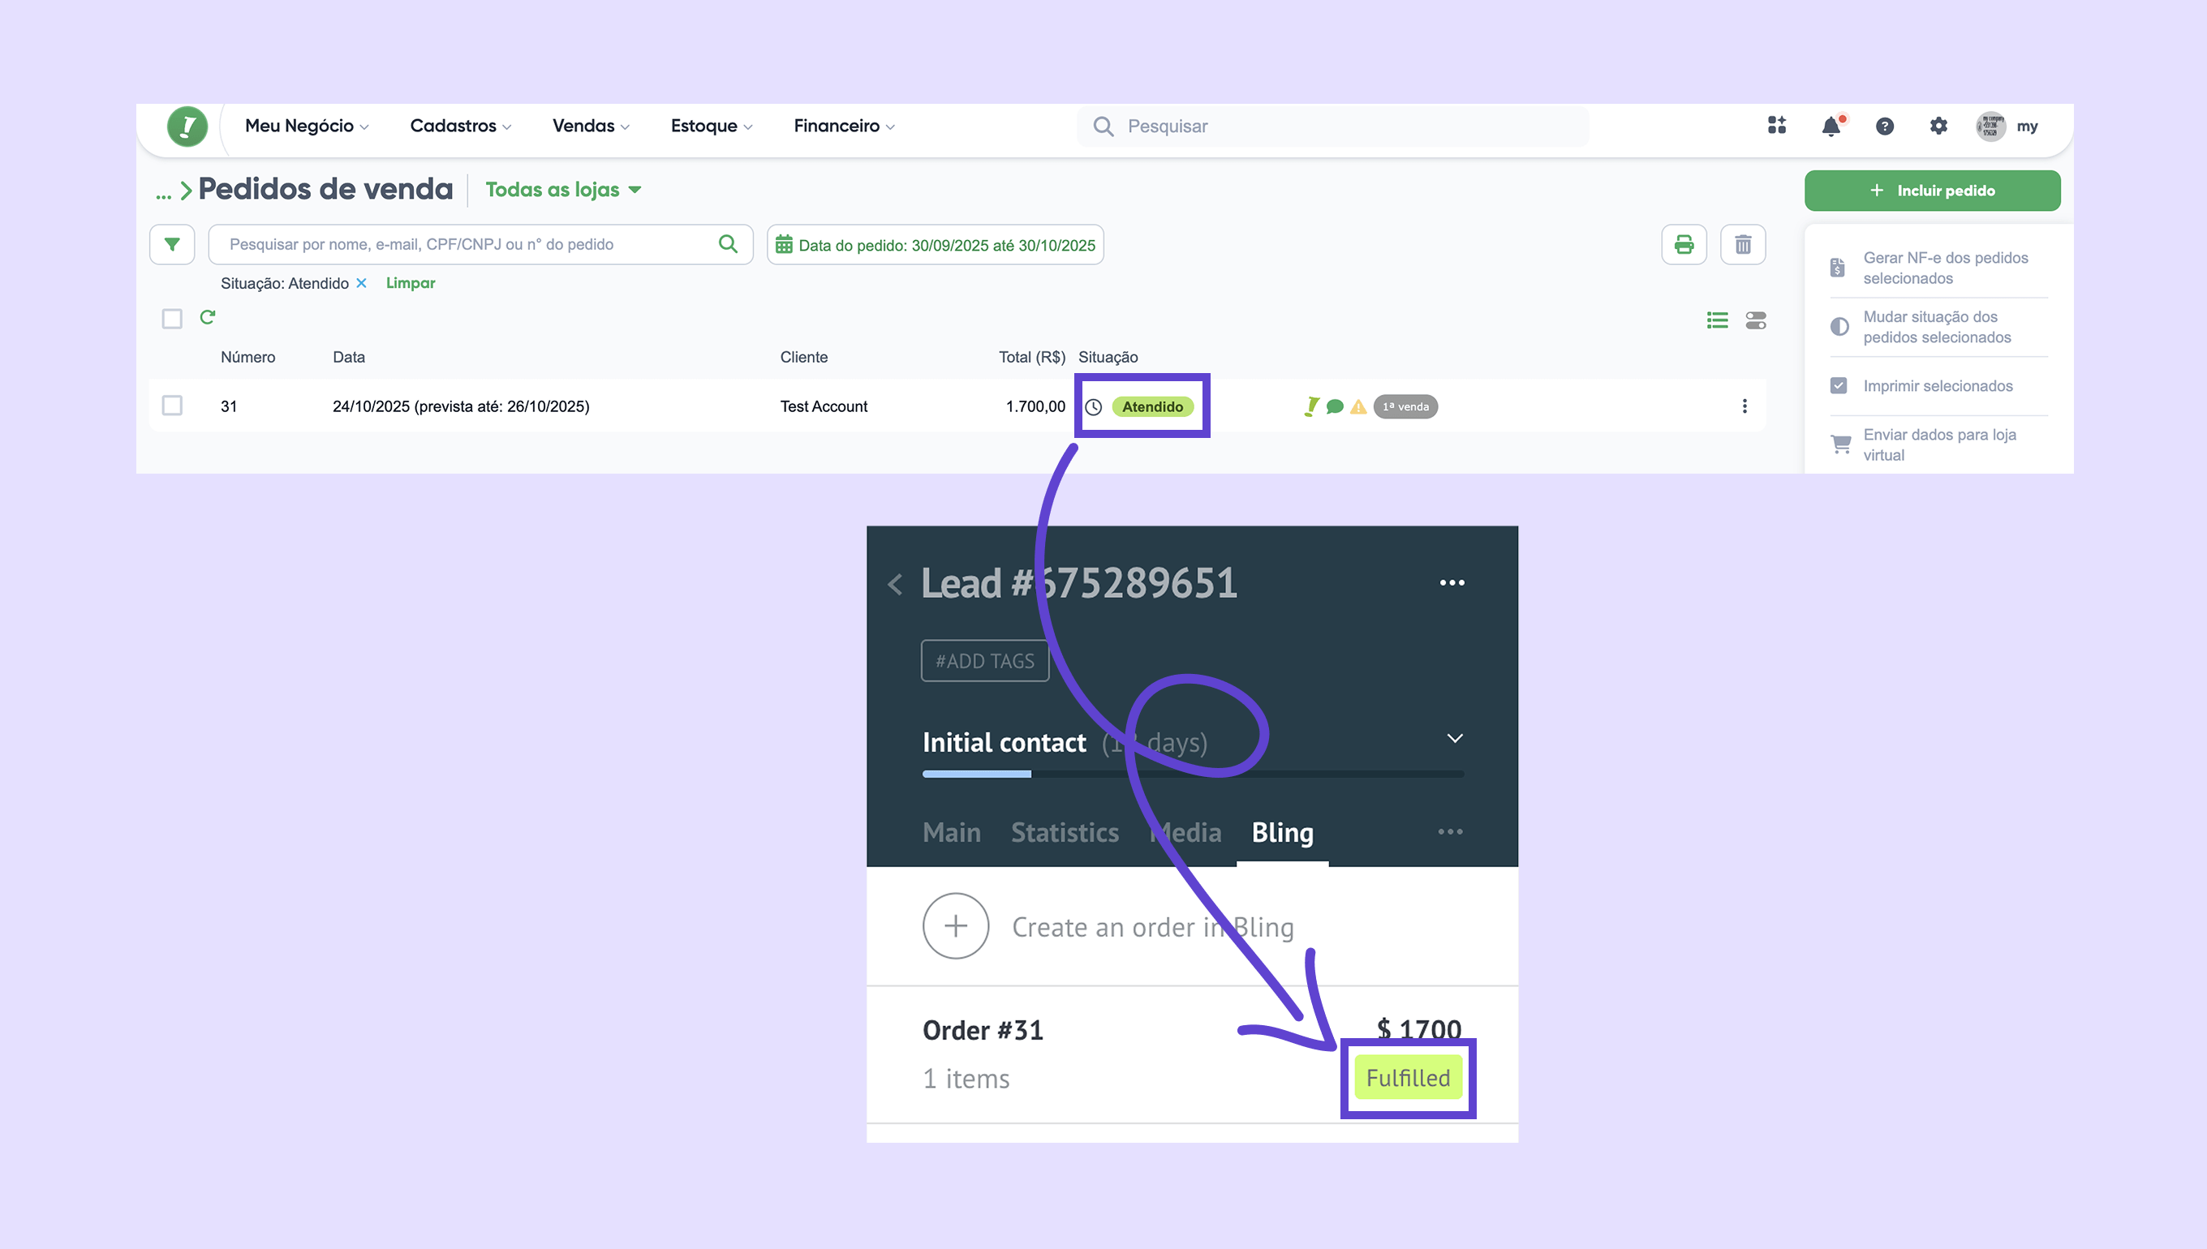
Task: Toggle the select all orders checkbox
Action: tap(173, 319)
